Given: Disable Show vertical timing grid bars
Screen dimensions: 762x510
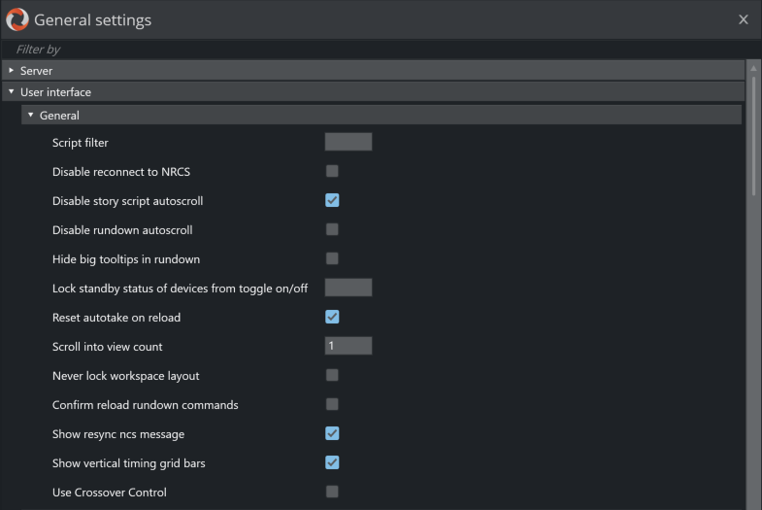Looking at the screenshot, I should pos(332,462).
